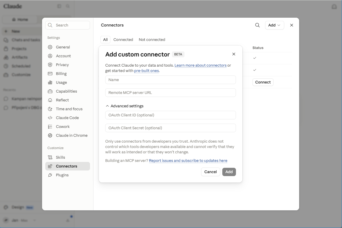Screen dimensions: 342x228
Task: Open recent chat starting with Kampan
Action: click(x=22, y=99)
